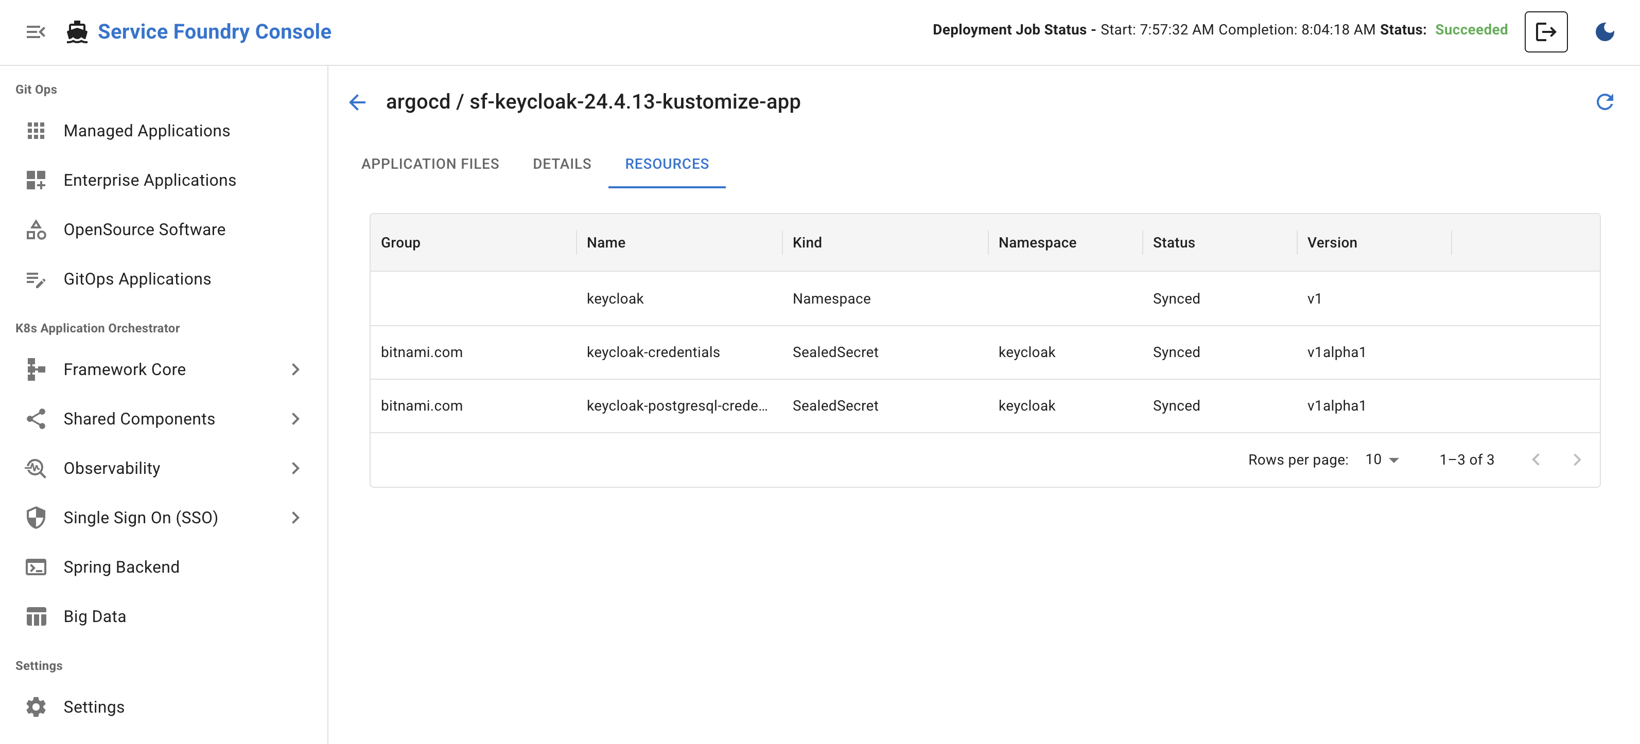Click the Managed Applications grid icon

(36, 131)
